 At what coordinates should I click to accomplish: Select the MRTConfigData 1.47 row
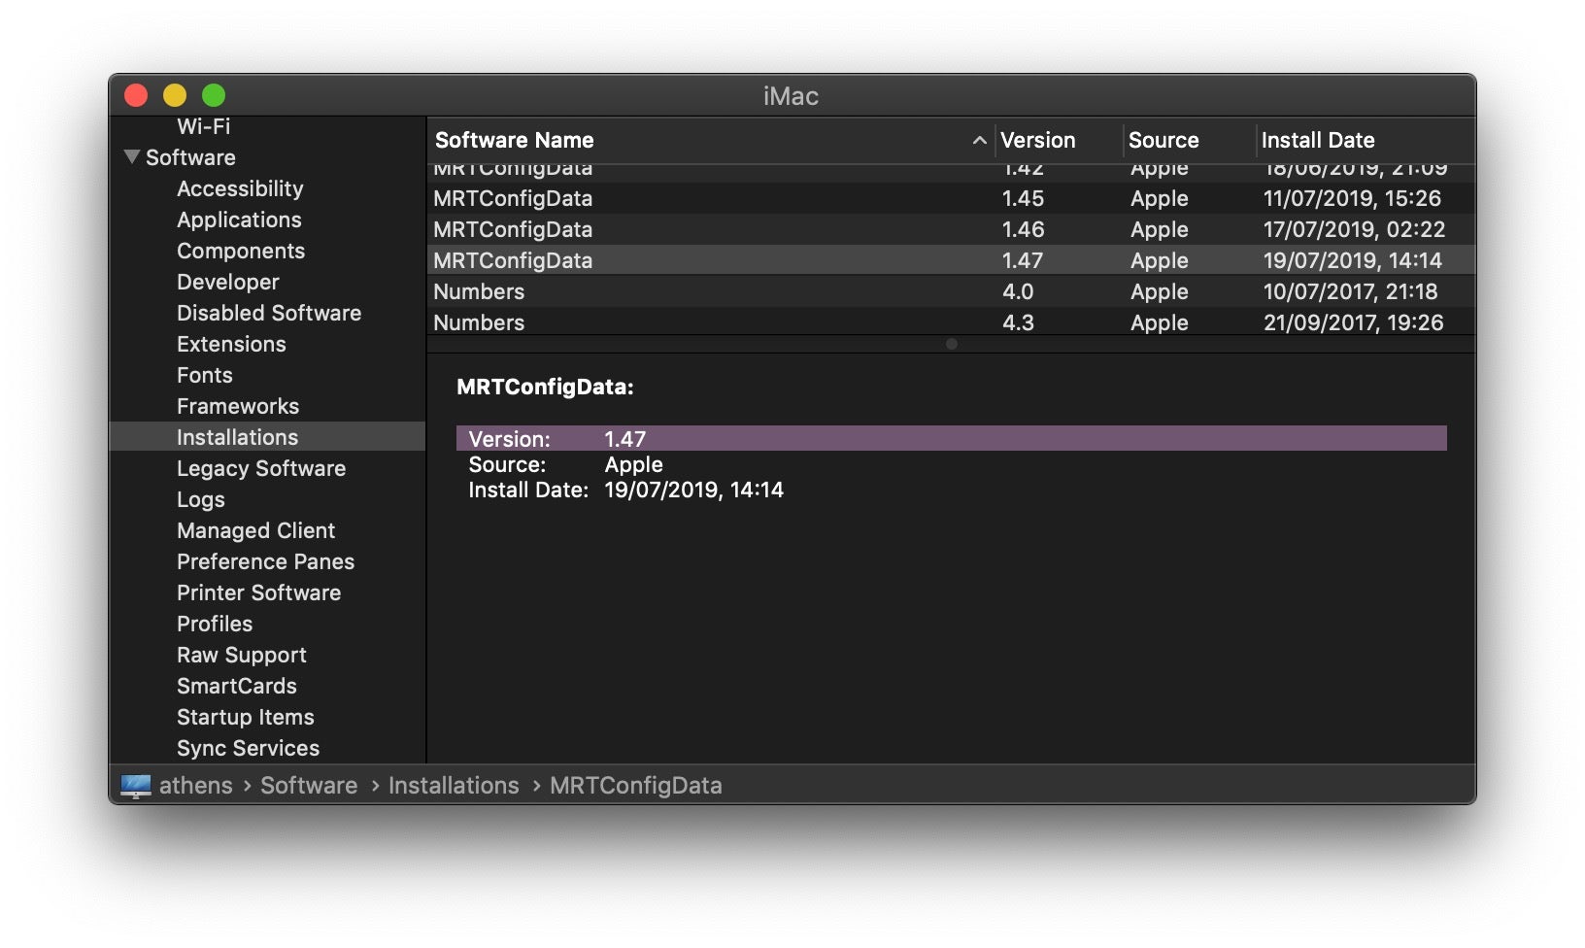(952, 260)
